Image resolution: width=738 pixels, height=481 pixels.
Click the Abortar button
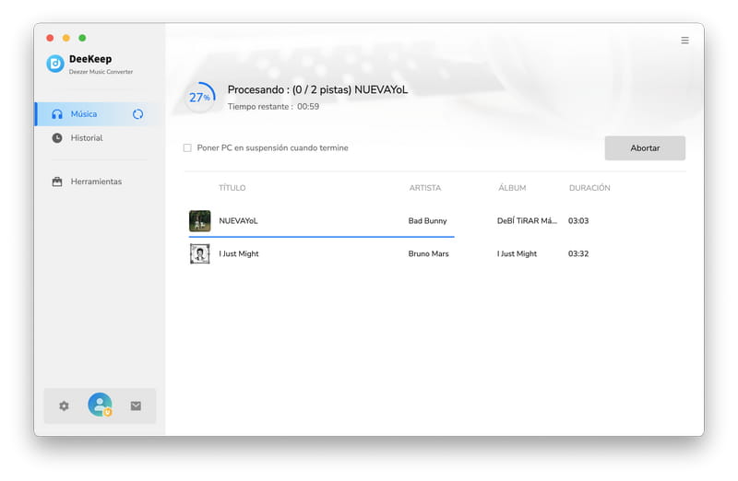pos(645,148)
